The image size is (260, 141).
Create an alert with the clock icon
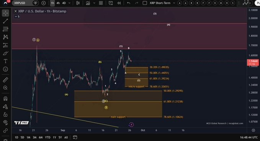pyautogui.click(x=111, y=3)
